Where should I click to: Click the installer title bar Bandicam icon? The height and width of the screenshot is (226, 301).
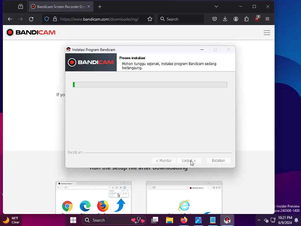68,49
